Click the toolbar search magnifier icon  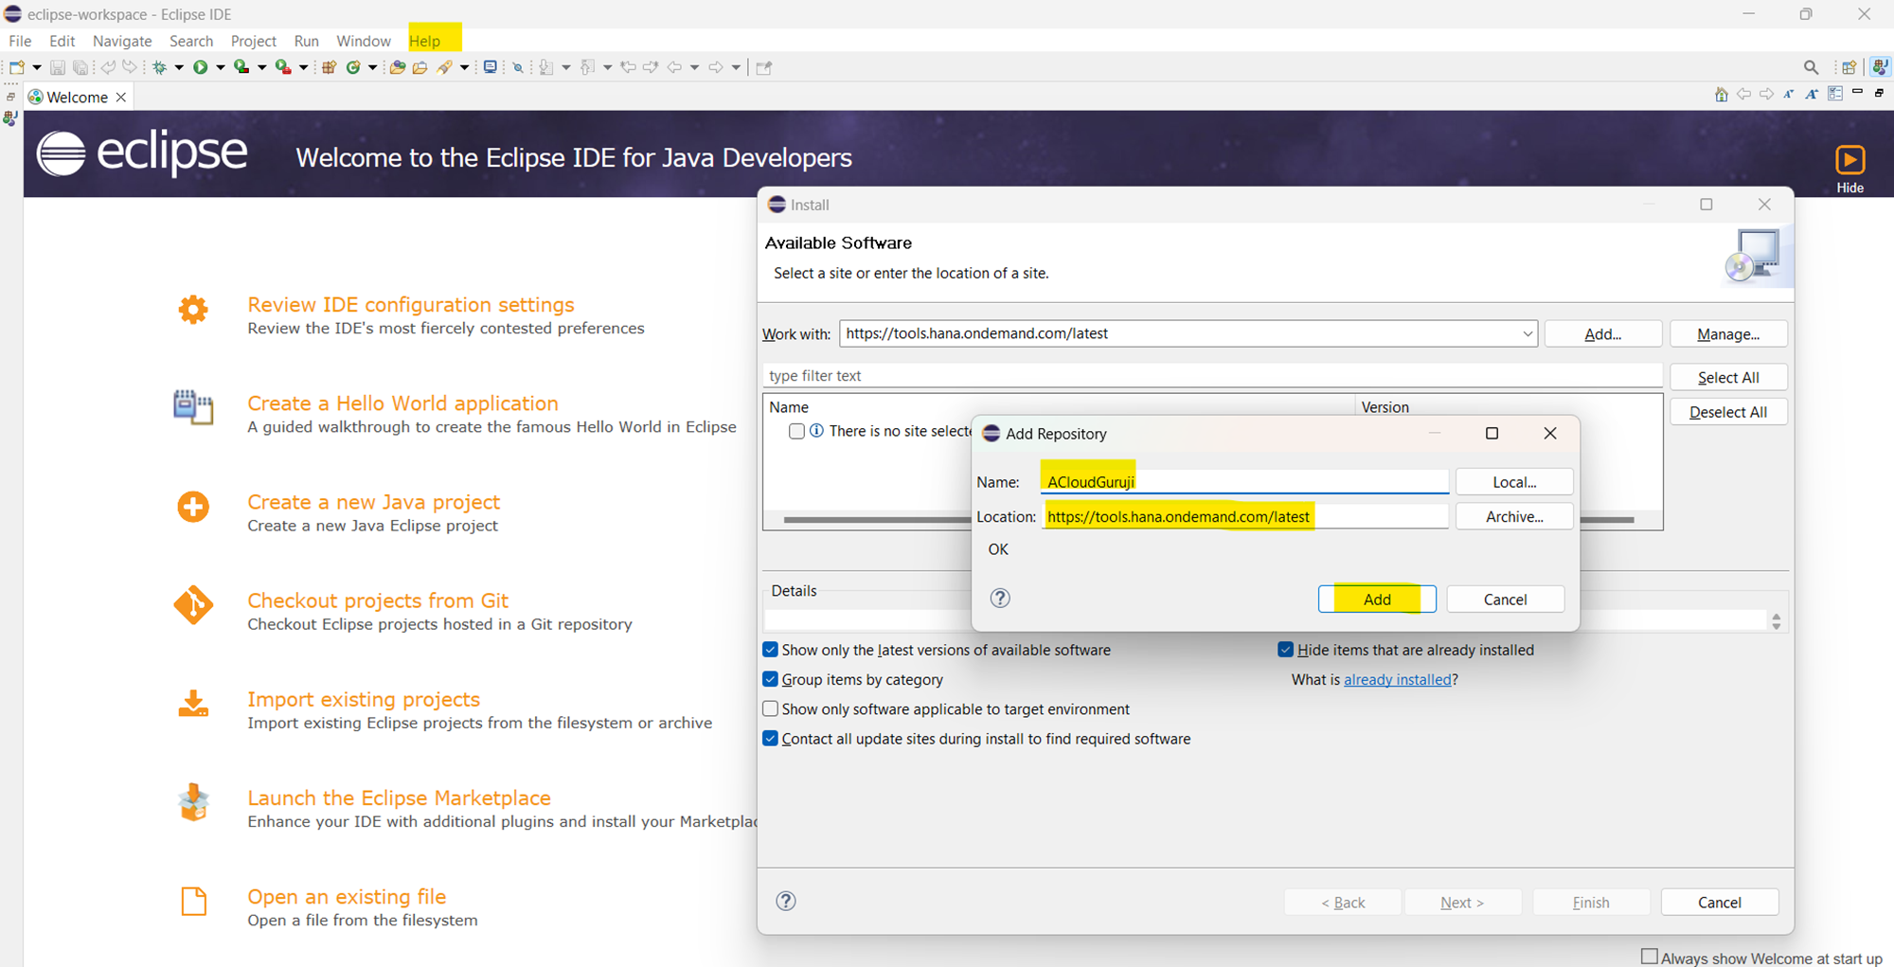1811,67
